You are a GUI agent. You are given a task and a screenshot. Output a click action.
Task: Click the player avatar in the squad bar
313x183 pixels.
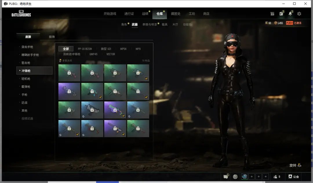(245, 176)
